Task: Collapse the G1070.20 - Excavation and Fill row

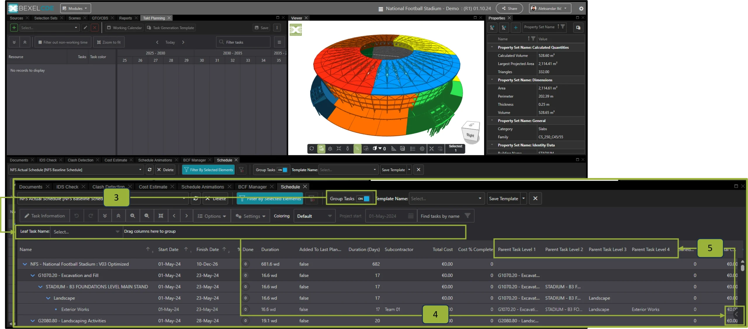Action: [33, 275]
